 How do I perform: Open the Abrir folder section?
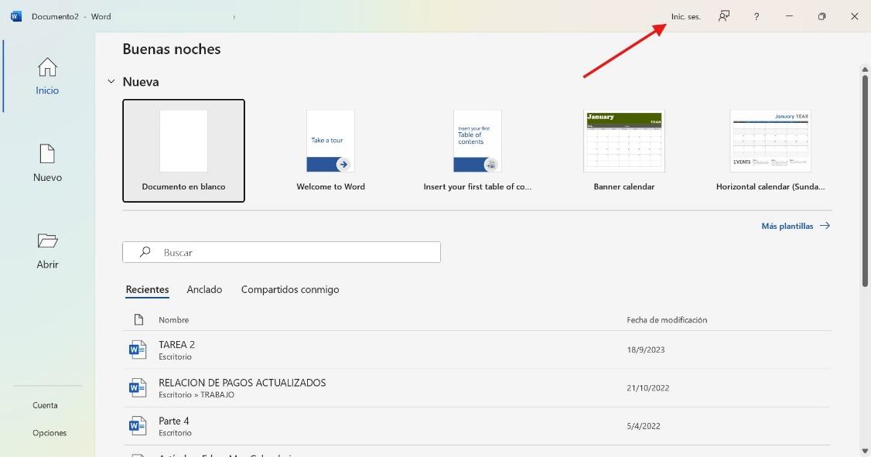coord(47,251)
